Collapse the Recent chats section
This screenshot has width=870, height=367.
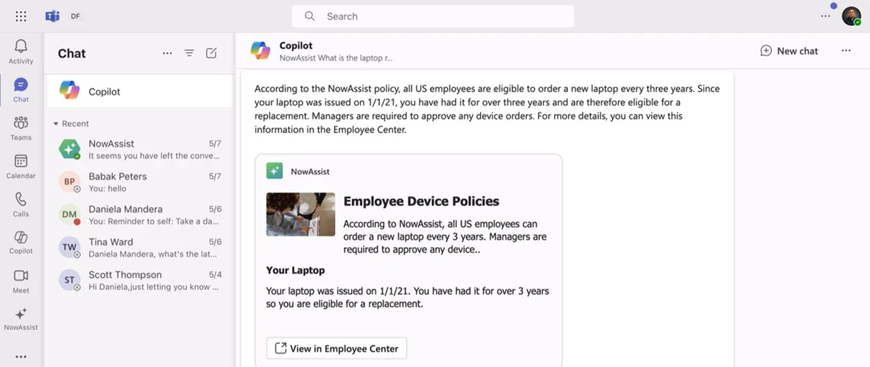point(56,124)
